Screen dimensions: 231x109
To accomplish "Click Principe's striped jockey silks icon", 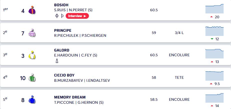I will 32,33.
